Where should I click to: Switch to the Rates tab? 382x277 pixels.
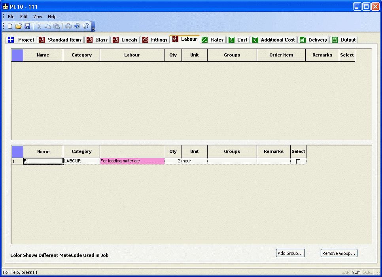coord(213,40)
